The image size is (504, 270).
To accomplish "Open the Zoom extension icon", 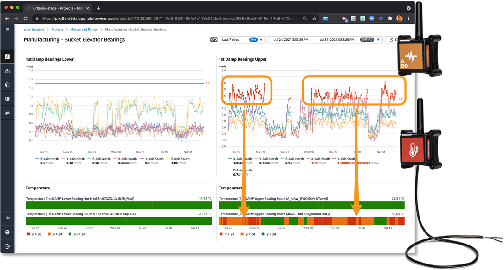I will 372,19.
